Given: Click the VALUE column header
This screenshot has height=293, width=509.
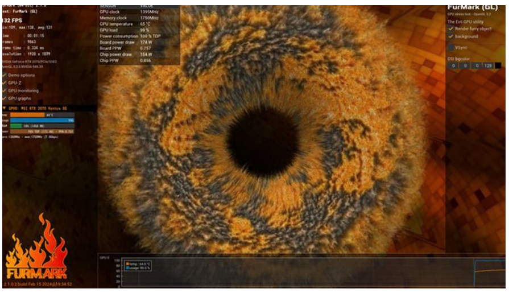Looking at the screenshot, I should pyautogui.click(x=147, y=6).
